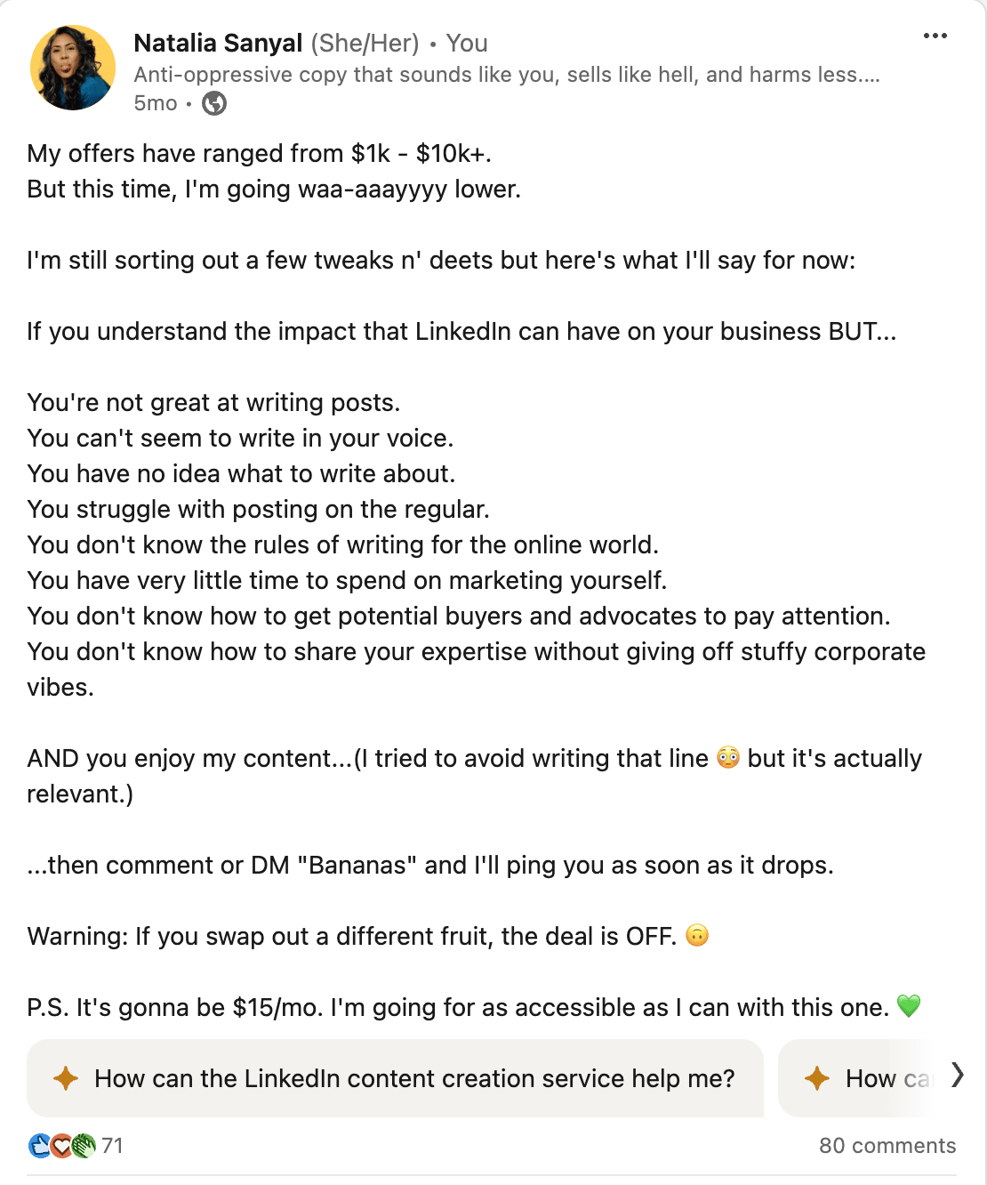Click the flushed-face emoji in the post text
The image size is (987, 1185).
point(729,758)
